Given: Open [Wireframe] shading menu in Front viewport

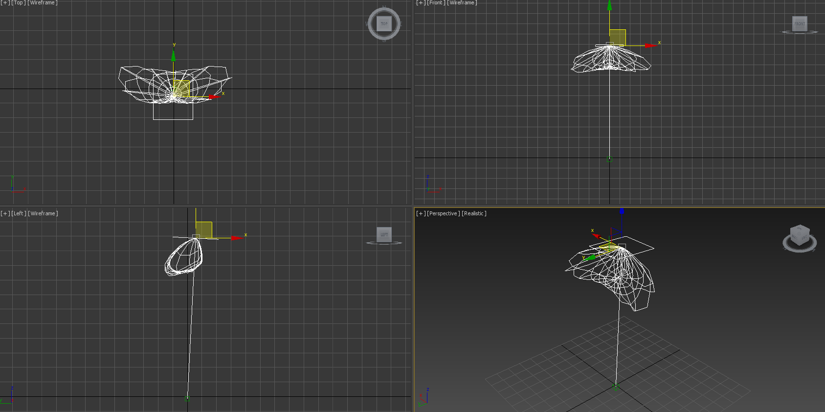Looking at the screenshot, I should tap(462, 2).
